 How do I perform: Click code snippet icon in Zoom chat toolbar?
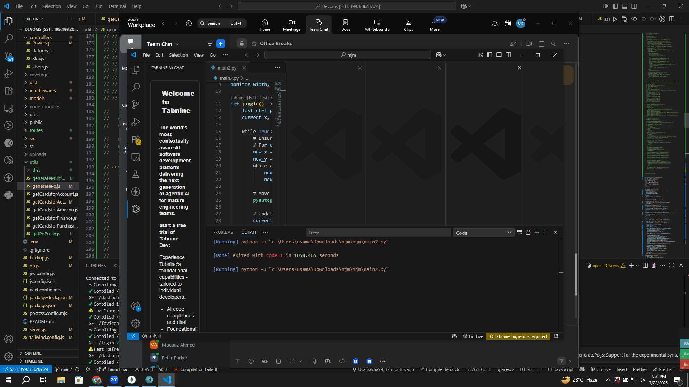click(x=342, y=361)
